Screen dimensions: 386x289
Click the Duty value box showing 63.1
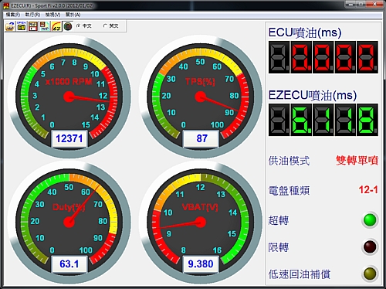(x=69, y=264)
